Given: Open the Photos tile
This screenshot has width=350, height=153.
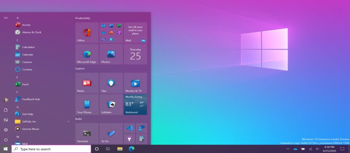Looking at the screenshot, I should [x=111, y=54].
